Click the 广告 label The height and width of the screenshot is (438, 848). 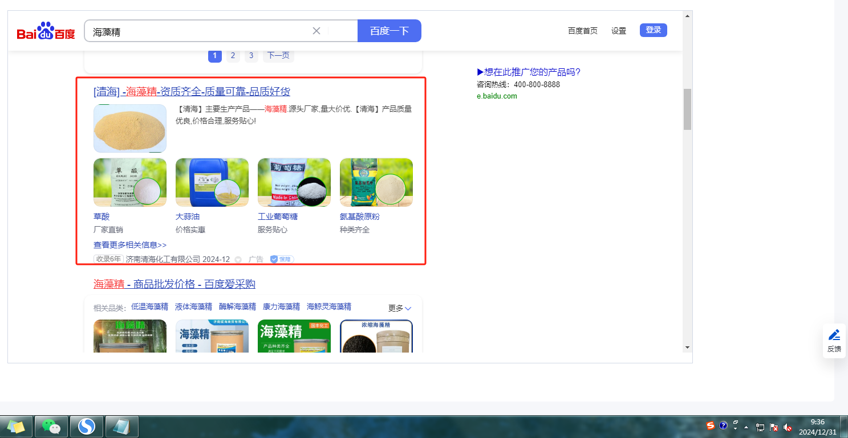point(256,259)
